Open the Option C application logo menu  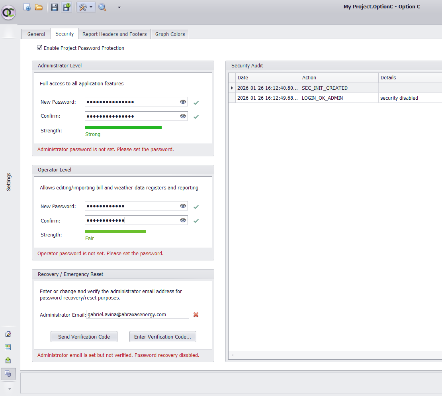click(x=8, y=13)
